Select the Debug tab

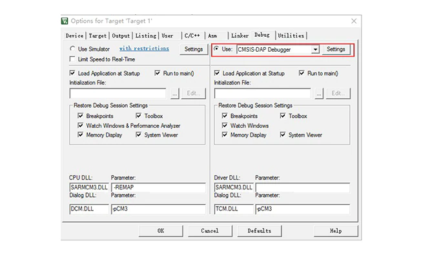(x=262, y=35)
